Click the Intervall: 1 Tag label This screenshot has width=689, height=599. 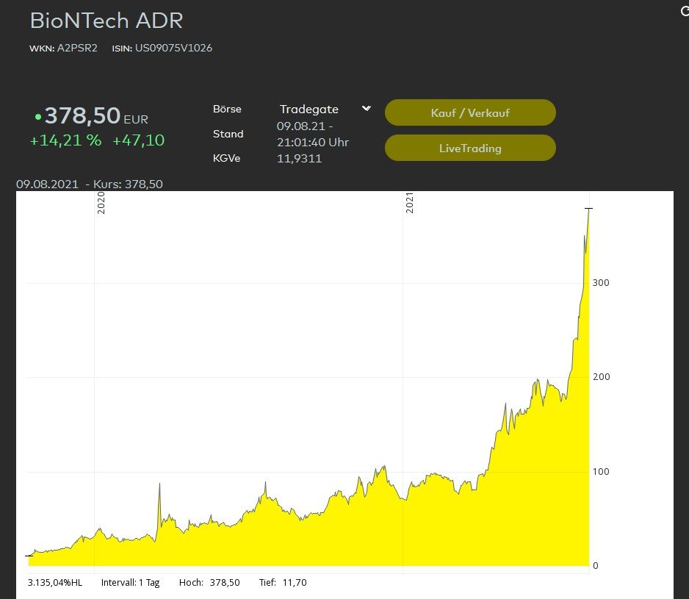click(130, 583)
